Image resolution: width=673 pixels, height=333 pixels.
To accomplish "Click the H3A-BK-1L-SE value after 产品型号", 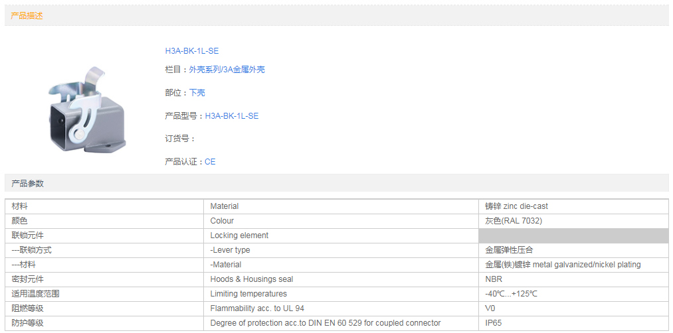I will (231, 116).
